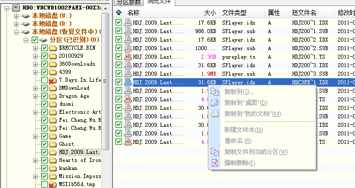This screenshot has height=188, width=355.
Task: Choose 复制到(S)... from context menu
Action: [x=262, y=92]
